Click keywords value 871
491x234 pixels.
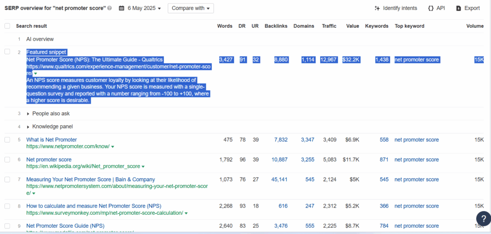(384, 160)
